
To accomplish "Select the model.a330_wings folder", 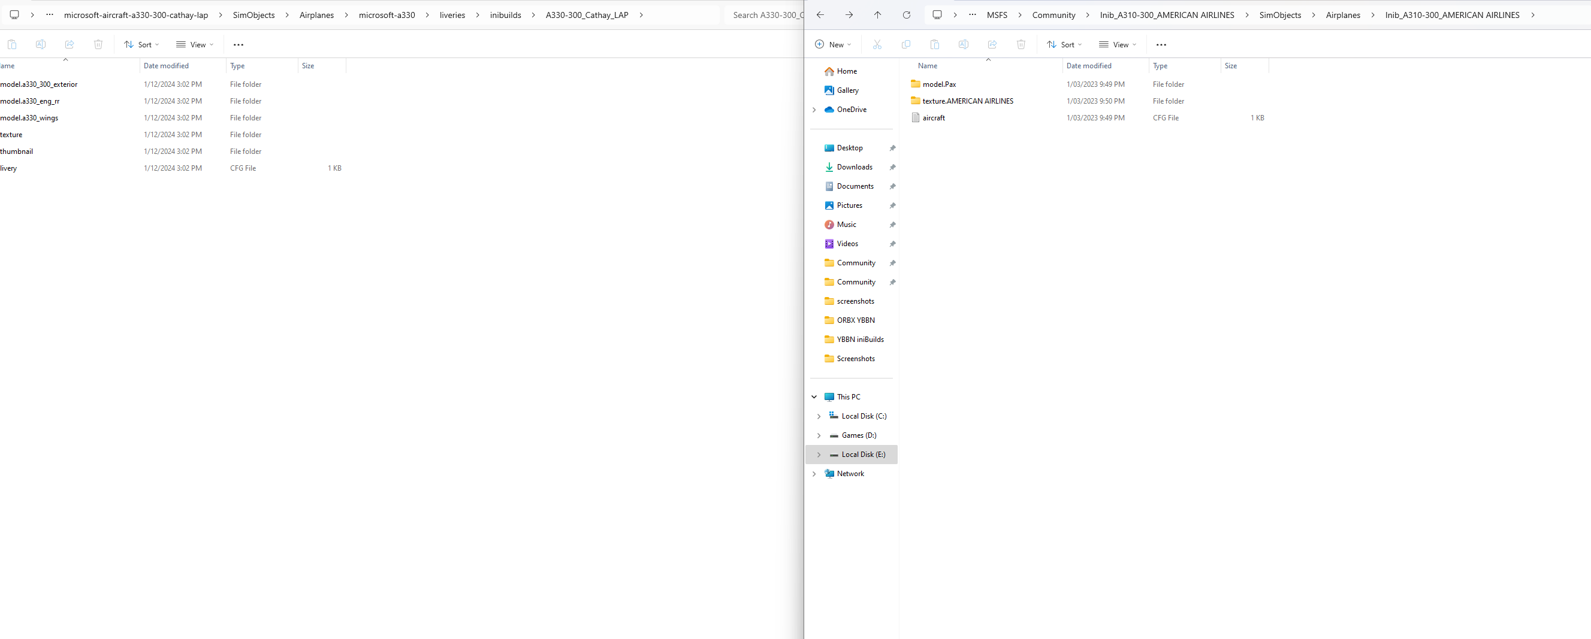I will click(29, 117).
